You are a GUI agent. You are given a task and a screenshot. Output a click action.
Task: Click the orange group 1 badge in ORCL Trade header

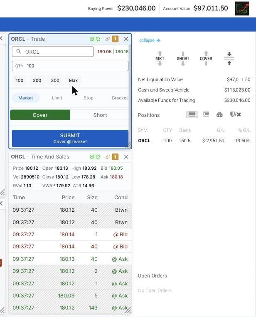coord(115,39)
